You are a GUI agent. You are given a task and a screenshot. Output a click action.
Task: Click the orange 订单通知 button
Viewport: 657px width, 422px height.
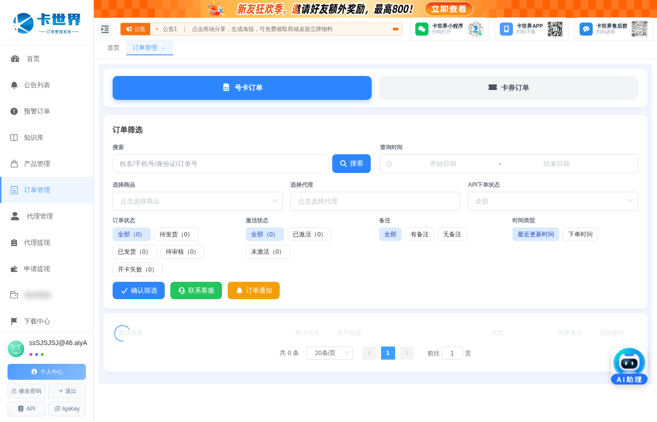(253, 290)
